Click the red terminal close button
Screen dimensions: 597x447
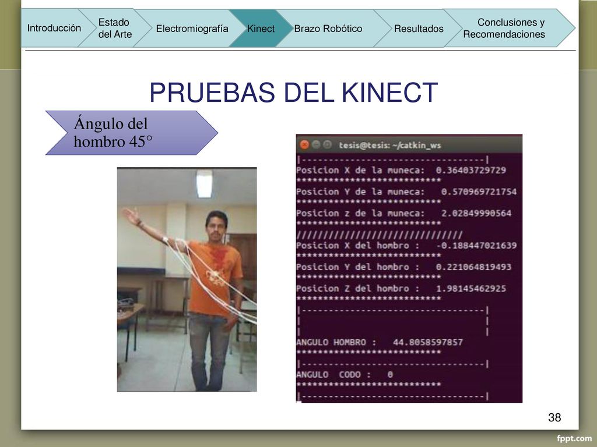[304, 145]
